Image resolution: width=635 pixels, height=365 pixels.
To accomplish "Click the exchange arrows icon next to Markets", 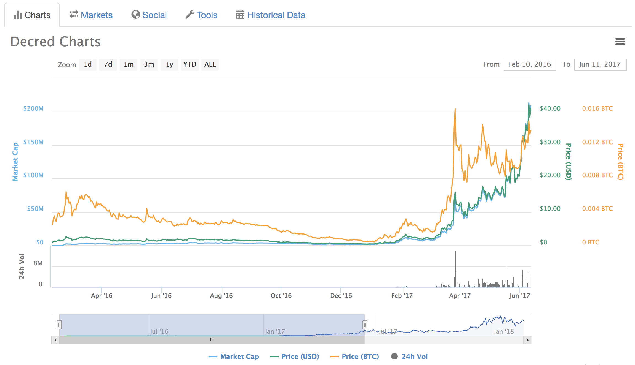I will point(73,15).
